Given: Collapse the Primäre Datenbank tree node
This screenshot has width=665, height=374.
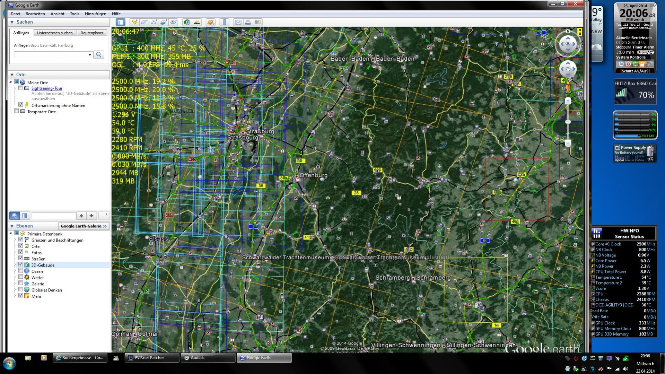Looking at the screenshot, I should pyautogui.click(x=11, y=233).
